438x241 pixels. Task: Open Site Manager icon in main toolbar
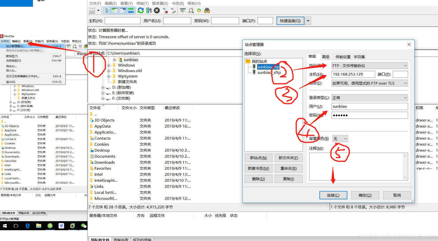coord(92,11)
